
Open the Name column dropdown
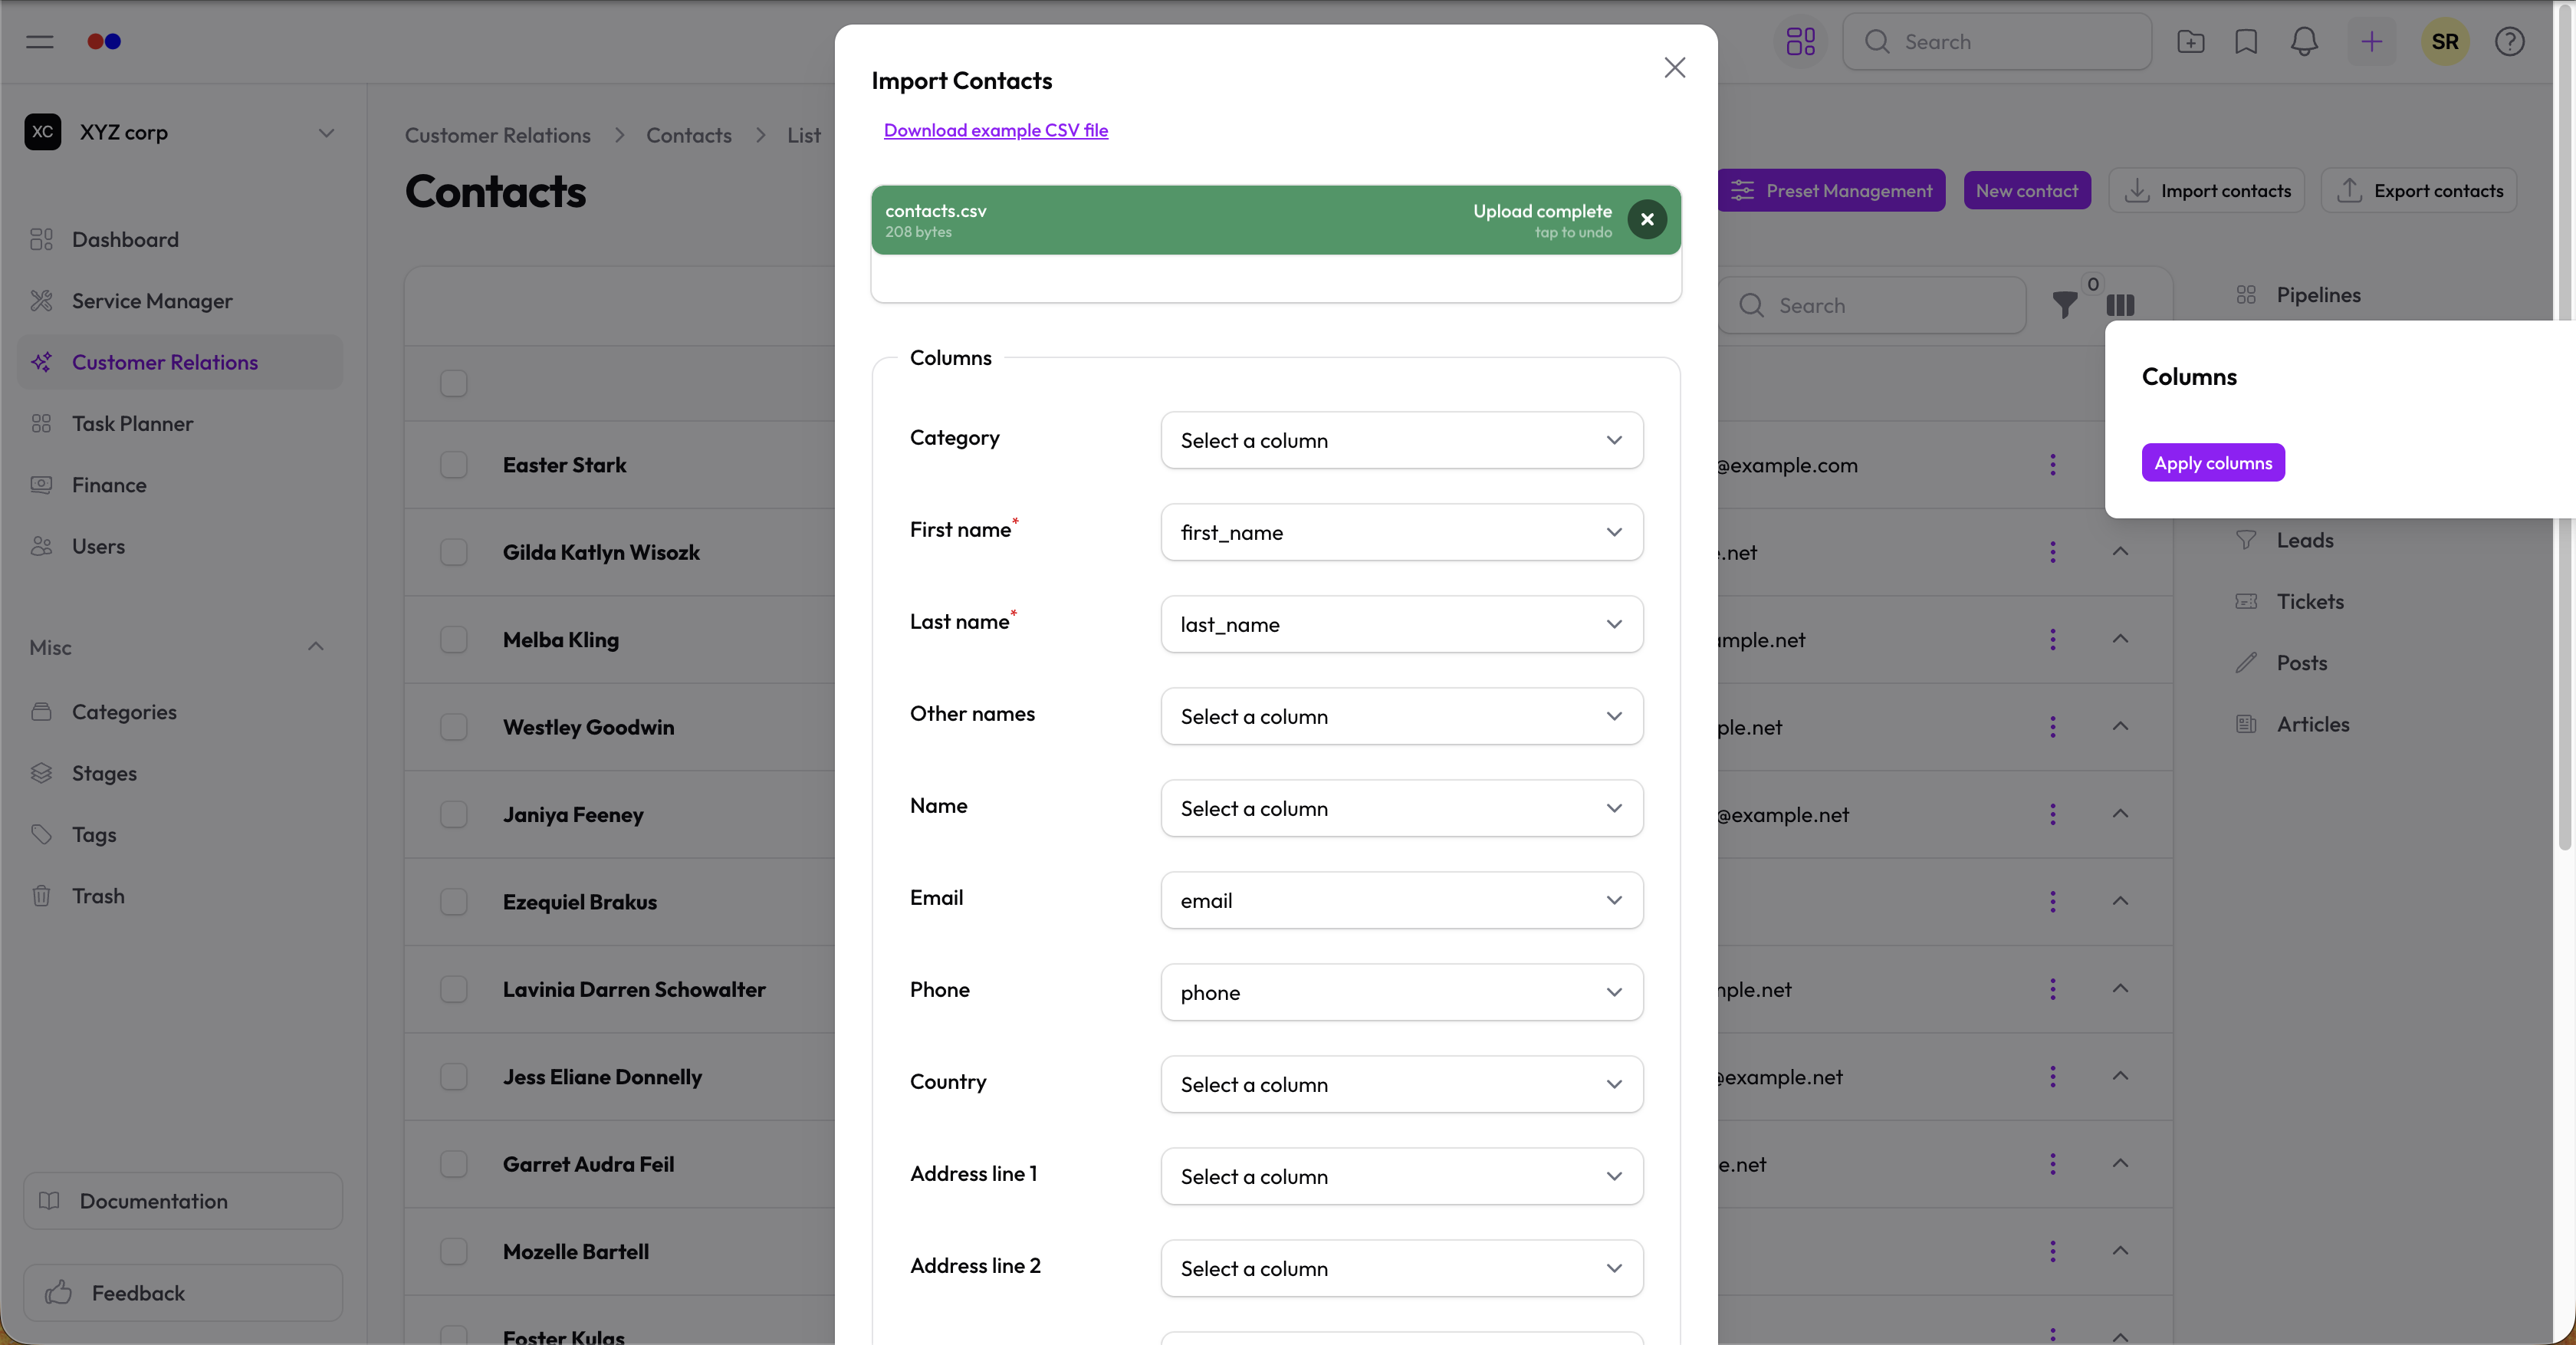pyautogui.click(x=1401, y=808)
